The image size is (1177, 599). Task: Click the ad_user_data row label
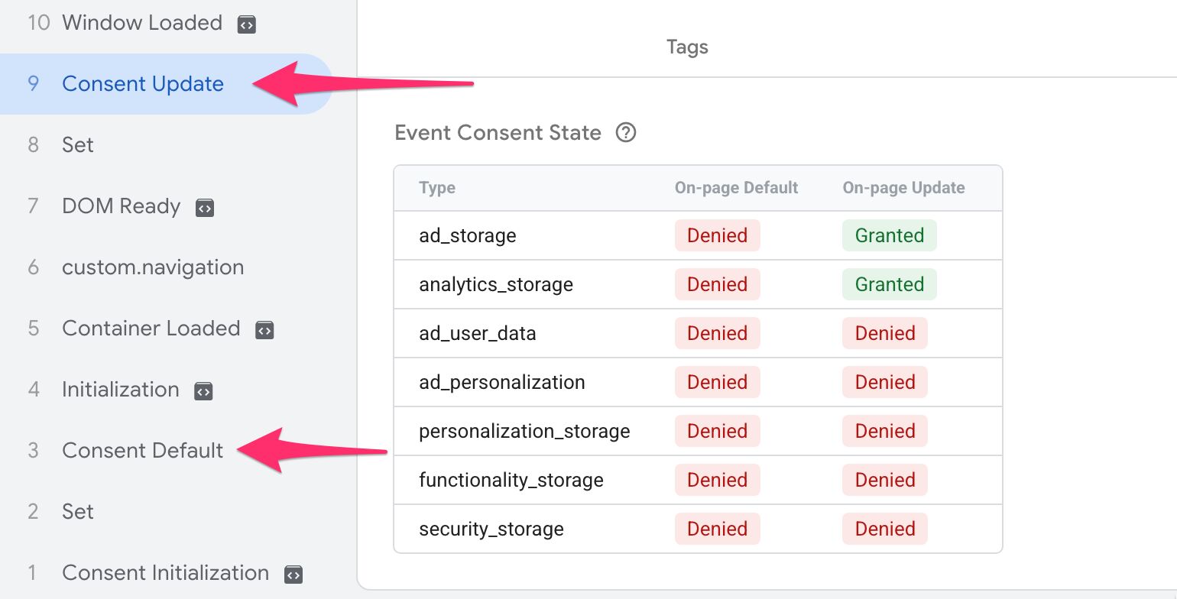(478, 333)
